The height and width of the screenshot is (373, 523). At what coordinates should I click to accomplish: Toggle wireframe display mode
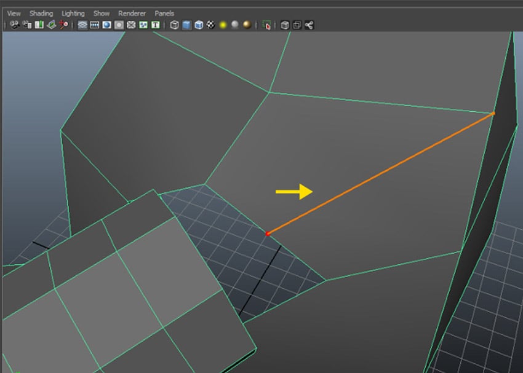(x=174, y=25)
